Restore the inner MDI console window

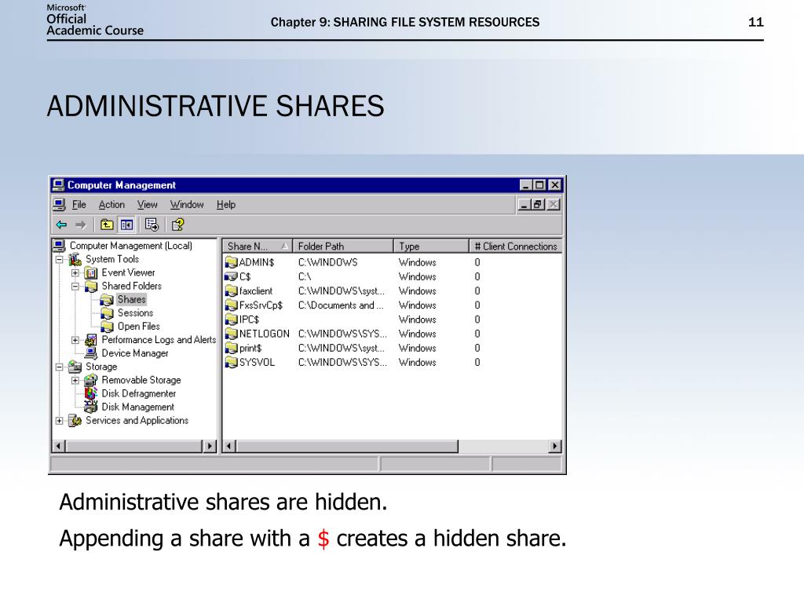point(537,205)
